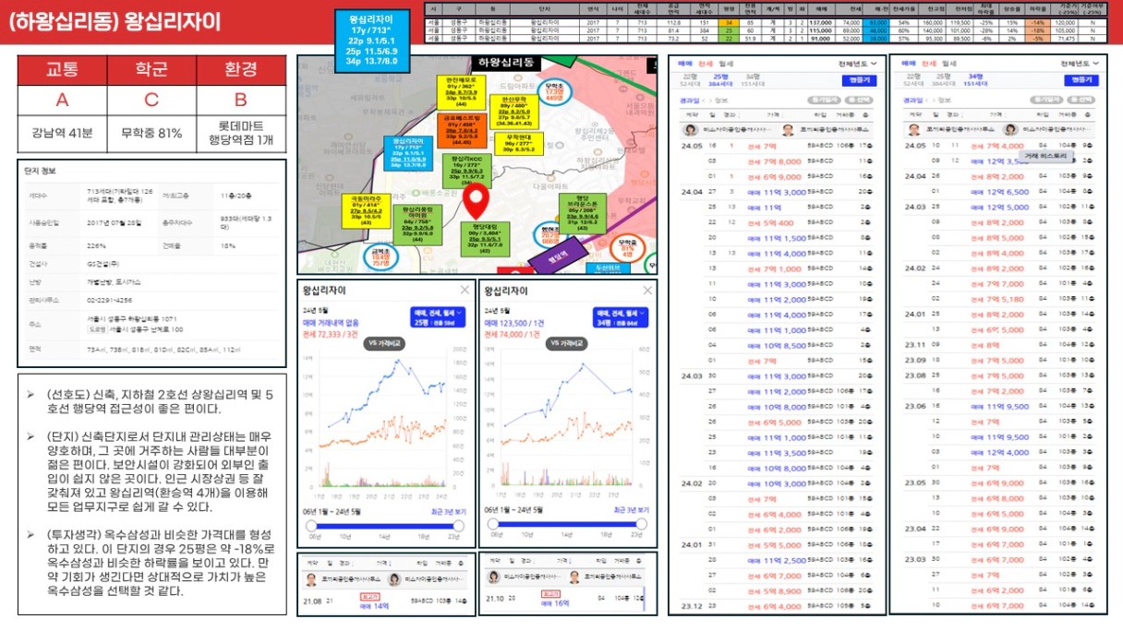Screen dimensions: 1123x631
Task: Click phone number 02-2291-4256 in 단지 정보
Action: click(109, 299)
